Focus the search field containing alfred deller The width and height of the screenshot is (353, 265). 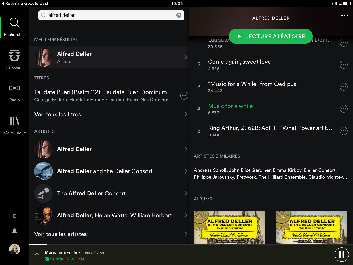pos(111,15)
